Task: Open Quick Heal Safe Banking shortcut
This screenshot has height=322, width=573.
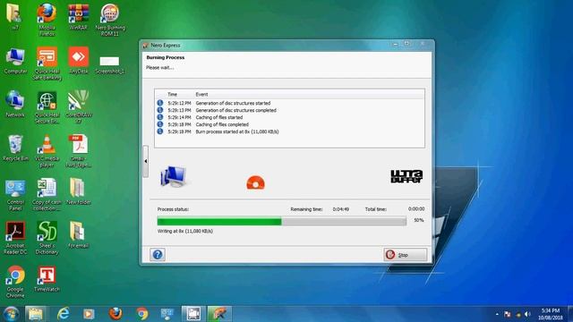Action: pos(47,64)
